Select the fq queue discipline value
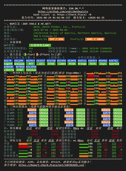126x171 pixels. coord(30,51)
